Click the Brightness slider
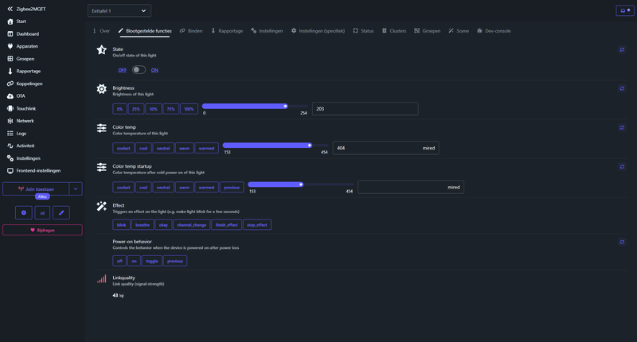637x342 pixels. click(255, 107)
